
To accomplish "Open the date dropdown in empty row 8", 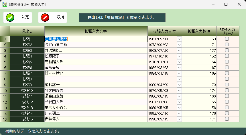I will tap(179, 79).
